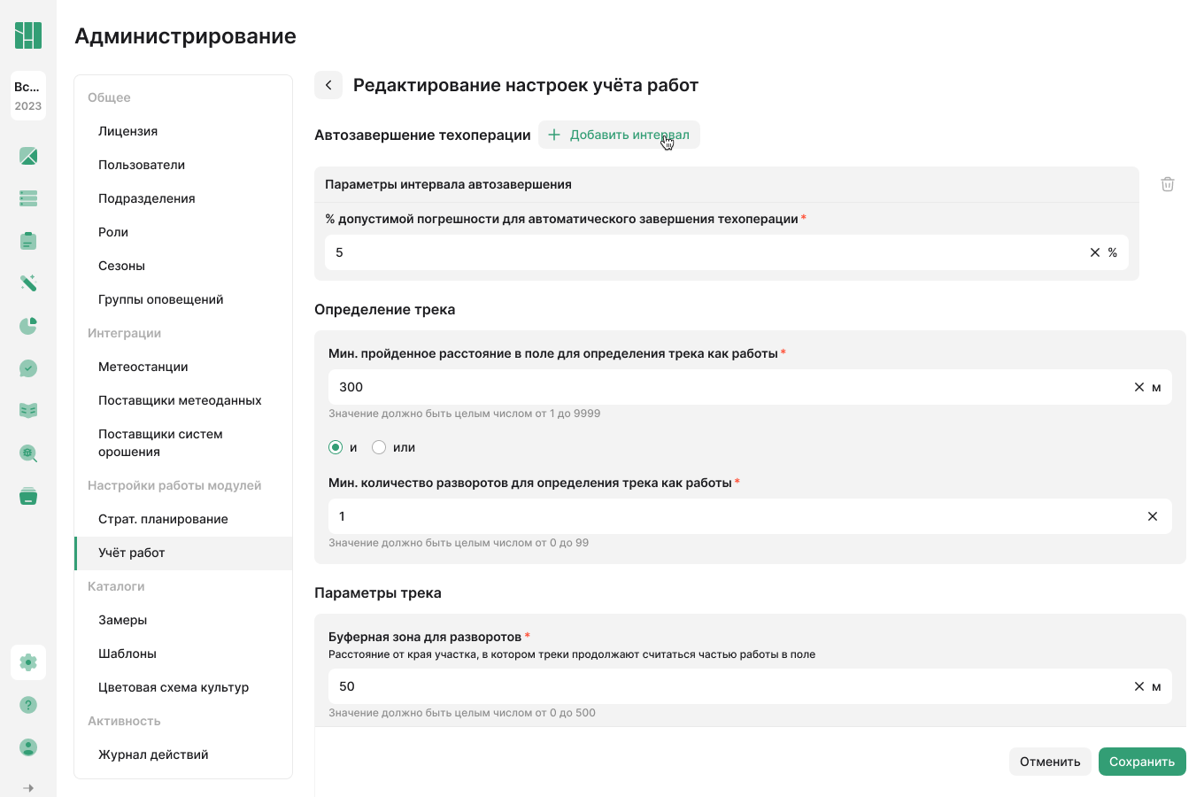The height and width of the screenshot is (797, 1204).
Task: Click the back arrow beside the page title
Action: point(328,85)
